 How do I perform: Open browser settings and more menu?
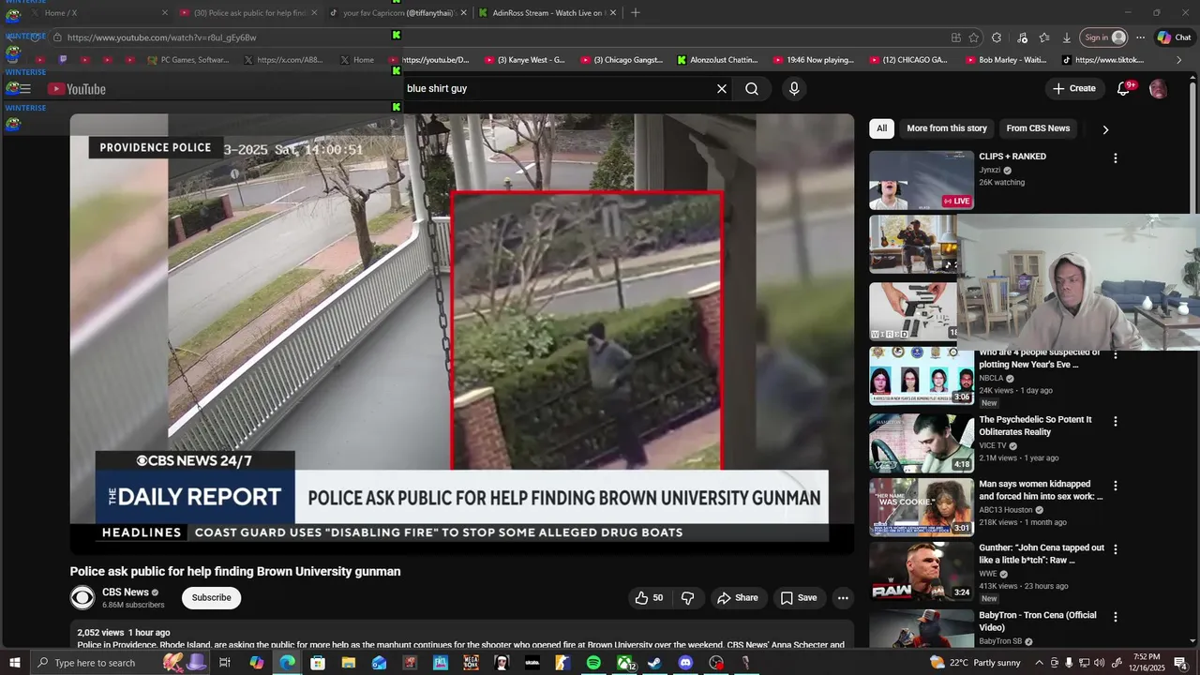(1140, 37)
